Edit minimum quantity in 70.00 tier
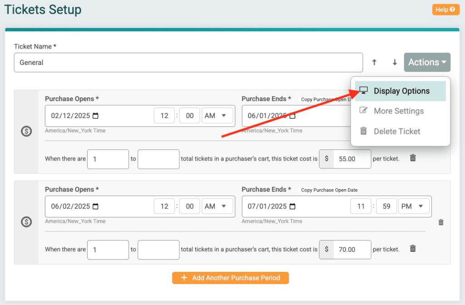This screenshot has width=465, height=305. coord(108,250)
